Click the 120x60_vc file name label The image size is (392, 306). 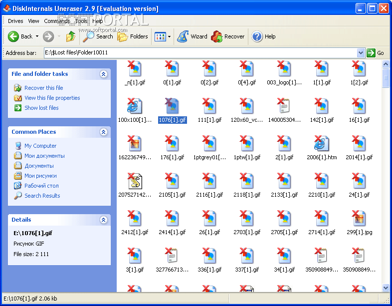tap(247, 120)
